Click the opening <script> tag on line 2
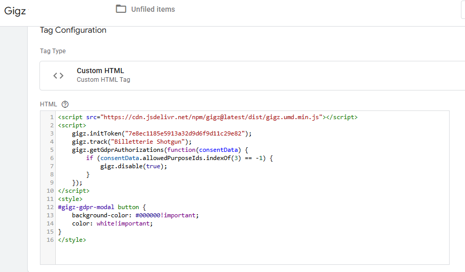The image size is (465, 272). tap(72, 125)
